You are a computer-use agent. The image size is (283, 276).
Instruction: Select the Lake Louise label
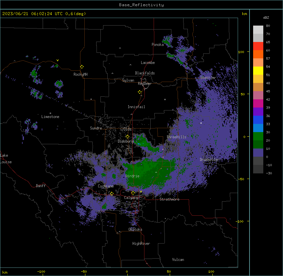point(6,159)
